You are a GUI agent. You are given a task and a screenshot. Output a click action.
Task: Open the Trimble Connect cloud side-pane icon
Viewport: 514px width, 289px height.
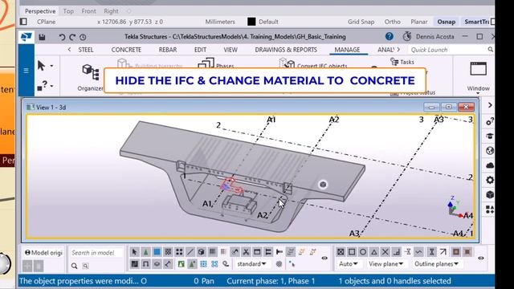pos(490,165)
